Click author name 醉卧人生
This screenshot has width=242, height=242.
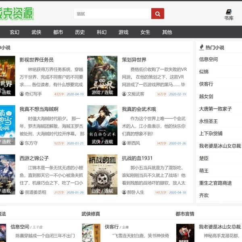coord(136,192)
